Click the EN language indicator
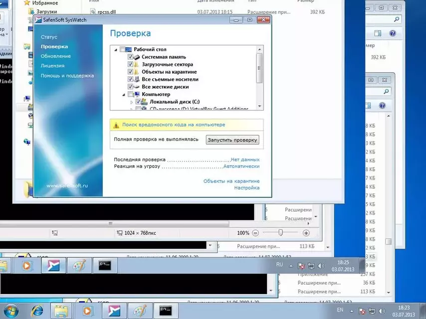 (340, 310)
